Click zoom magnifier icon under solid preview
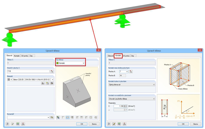Screen dimensions: 205x129 coord(96,117)
